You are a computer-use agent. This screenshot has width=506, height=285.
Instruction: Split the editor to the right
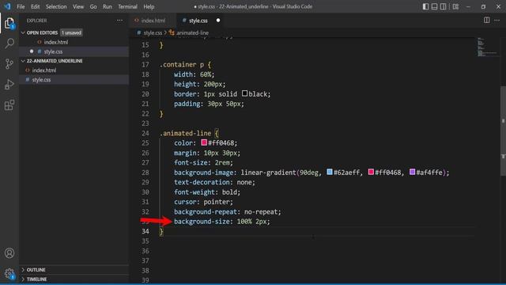coord(487,20)
